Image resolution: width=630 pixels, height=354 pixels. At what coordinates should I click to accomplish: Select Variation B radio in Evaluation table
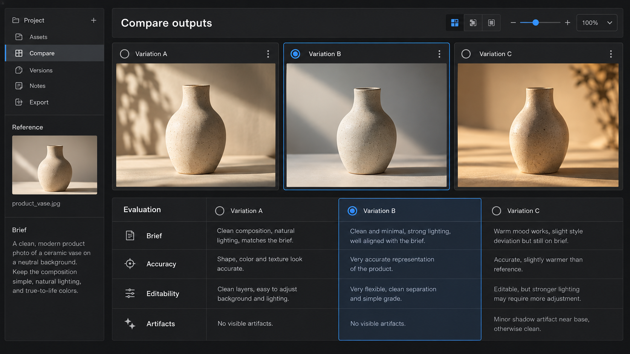coord(352,211)
